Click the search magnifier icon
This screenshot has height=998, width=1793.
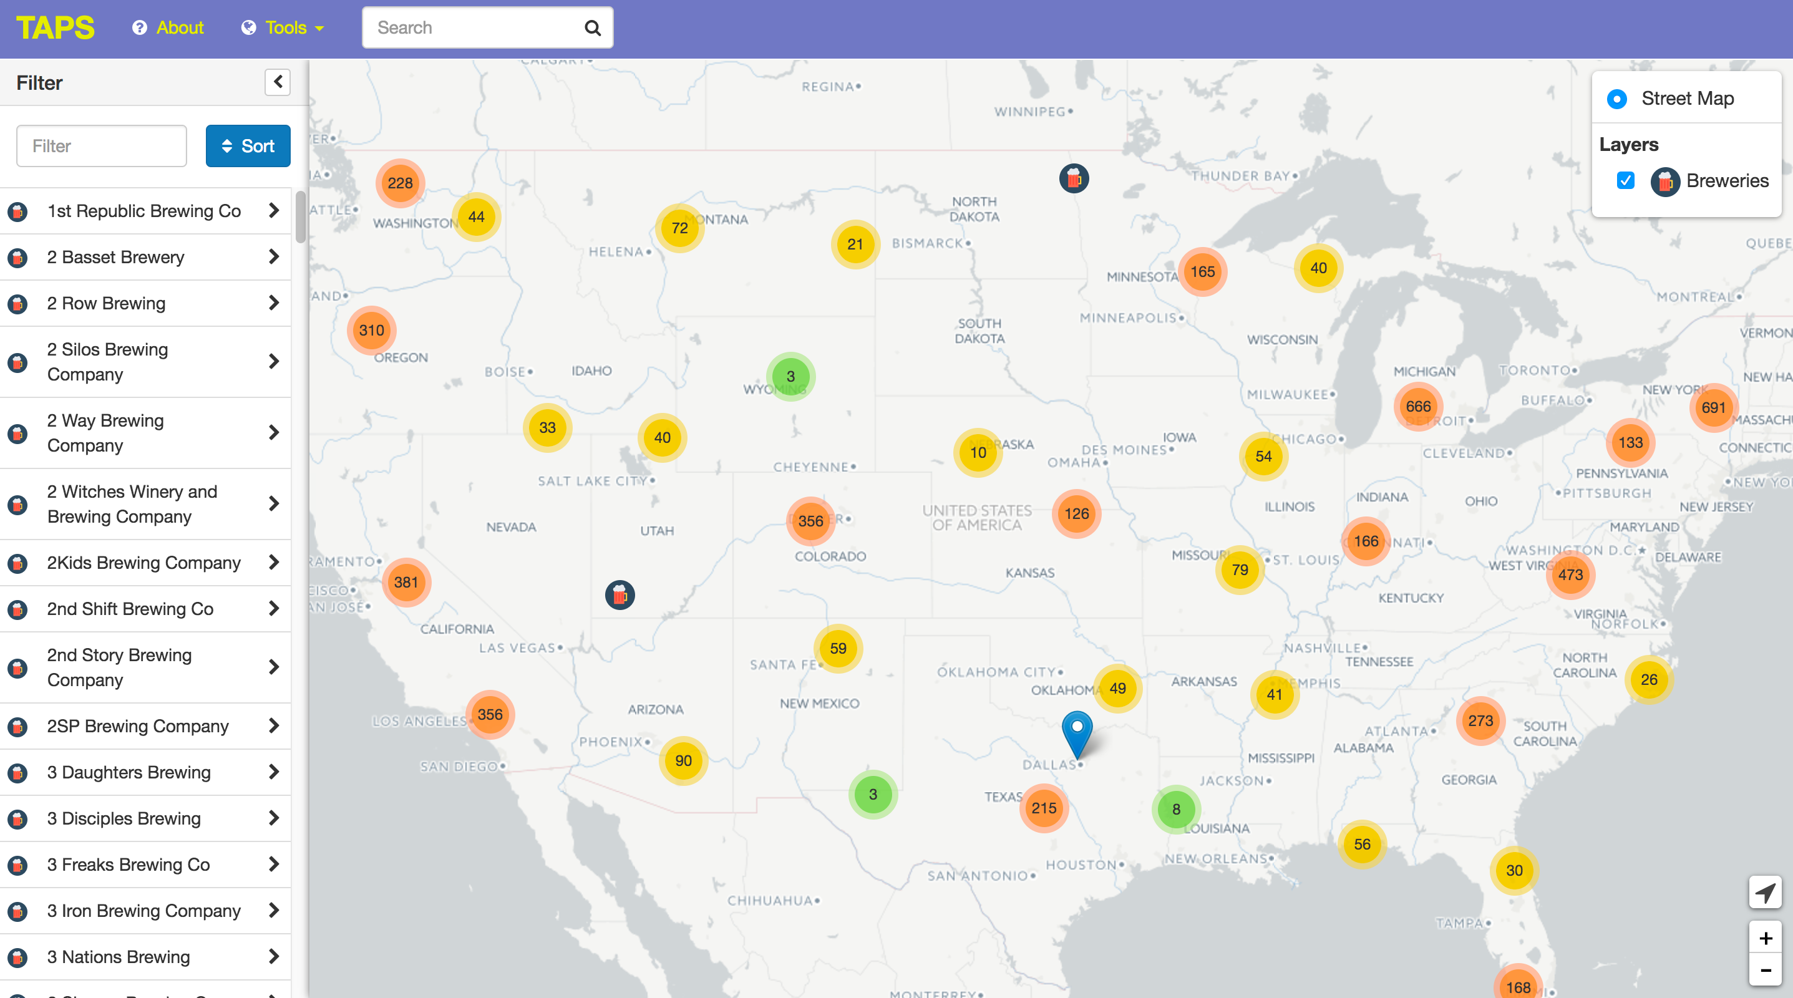(592, 28)
